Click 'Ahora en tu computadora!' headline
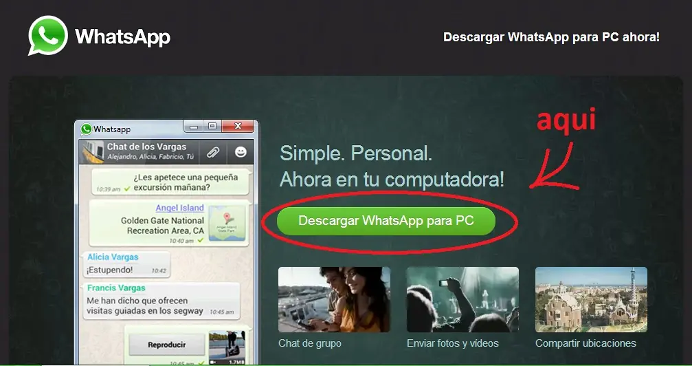The height and width of the screenshot is (366, 692). coord(392,180)
